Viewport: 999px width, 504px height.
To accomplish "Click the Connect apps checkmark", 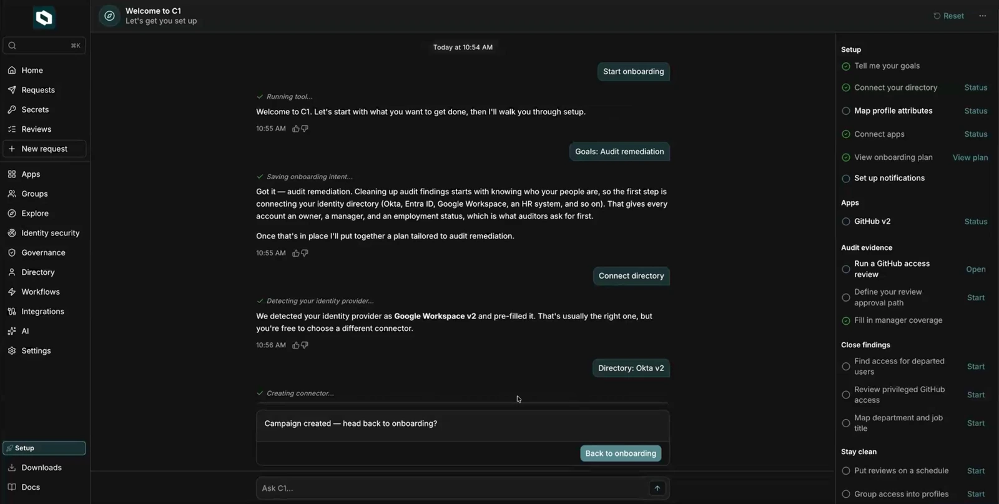I will tap(846, 134).
